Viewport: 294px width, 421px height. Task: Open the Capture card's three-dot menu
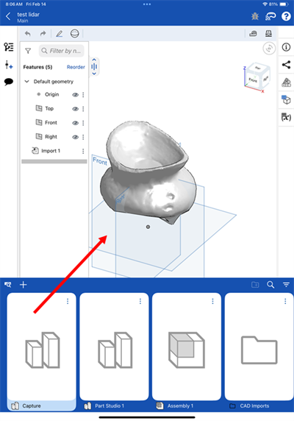click(68, 301)
